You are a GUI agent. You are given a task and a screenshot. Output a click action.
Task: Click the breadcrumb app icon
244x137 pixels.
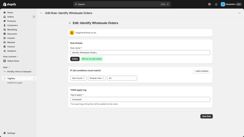click(x=41, y=13)
